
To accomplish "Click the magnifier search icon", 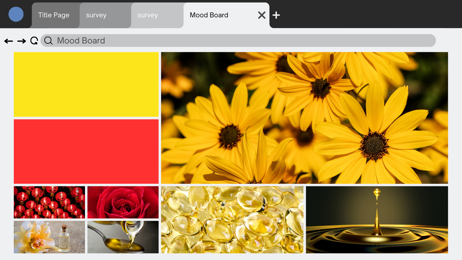I will [48, 41].
